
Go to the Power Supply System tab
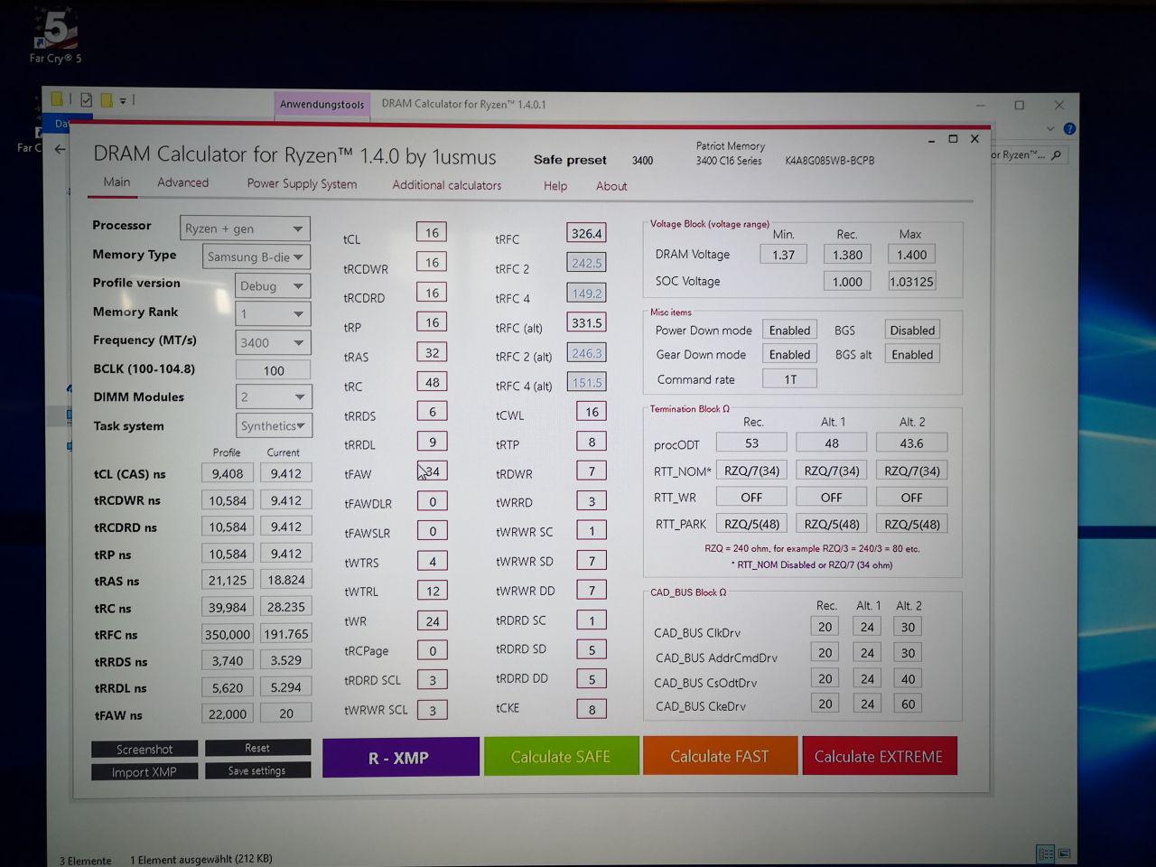coord(302,183)
